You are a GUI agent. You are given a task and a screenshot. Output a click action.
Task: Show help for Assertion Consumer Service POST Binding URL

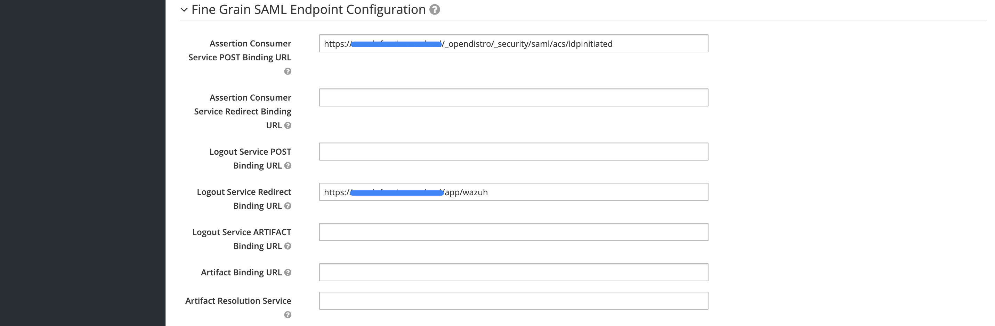(x=288, y=71)
